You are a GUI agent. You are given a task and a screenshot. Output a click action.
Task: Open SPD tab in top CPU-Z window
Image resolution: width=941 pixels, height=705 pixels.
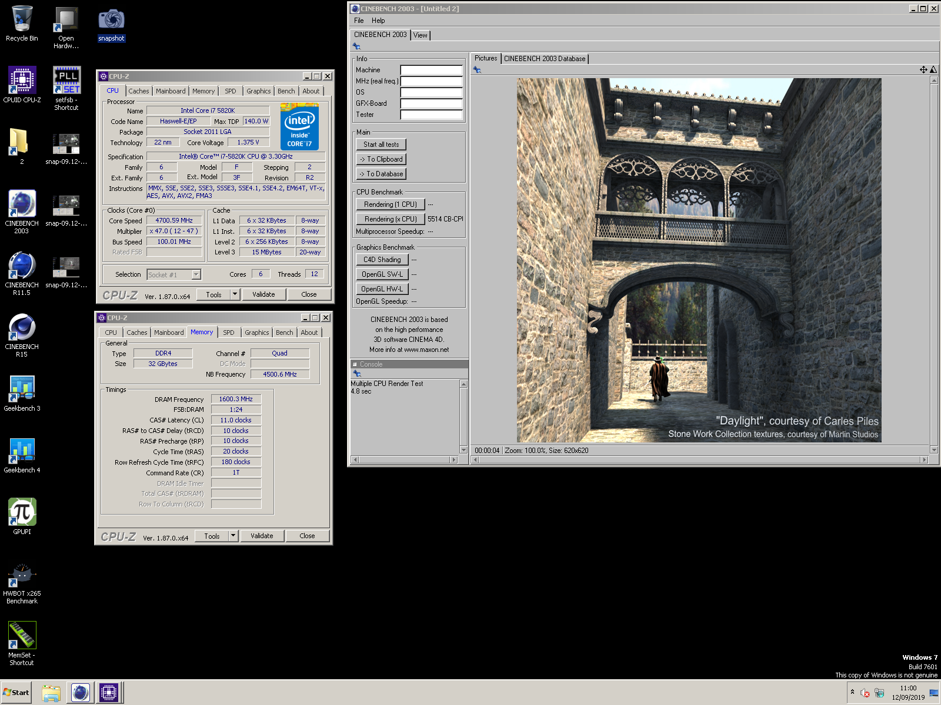point(231,91)
